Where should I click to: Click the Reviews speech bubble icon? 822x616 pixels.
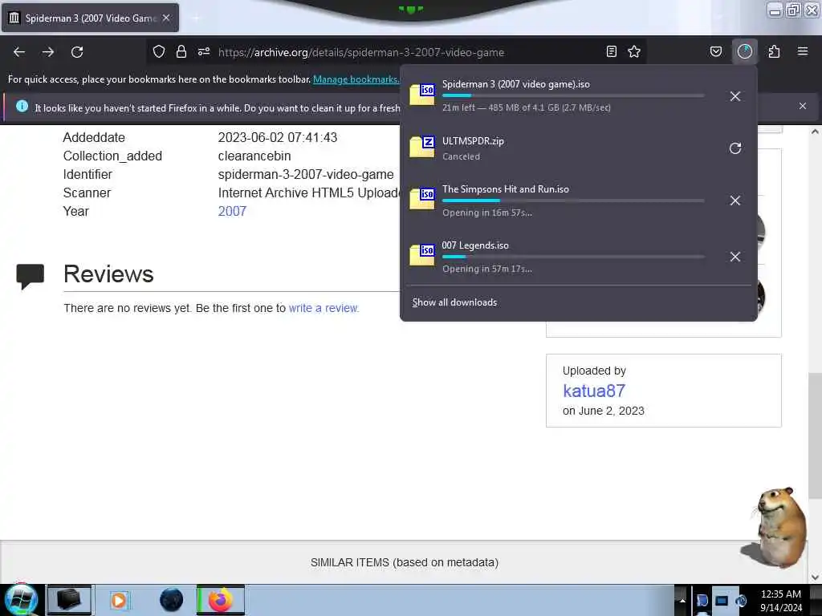pos(31,277)
